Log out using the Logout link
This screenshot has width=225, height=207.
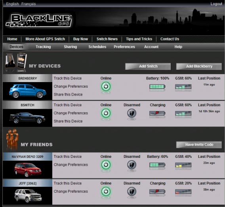(x=216, y=4)
